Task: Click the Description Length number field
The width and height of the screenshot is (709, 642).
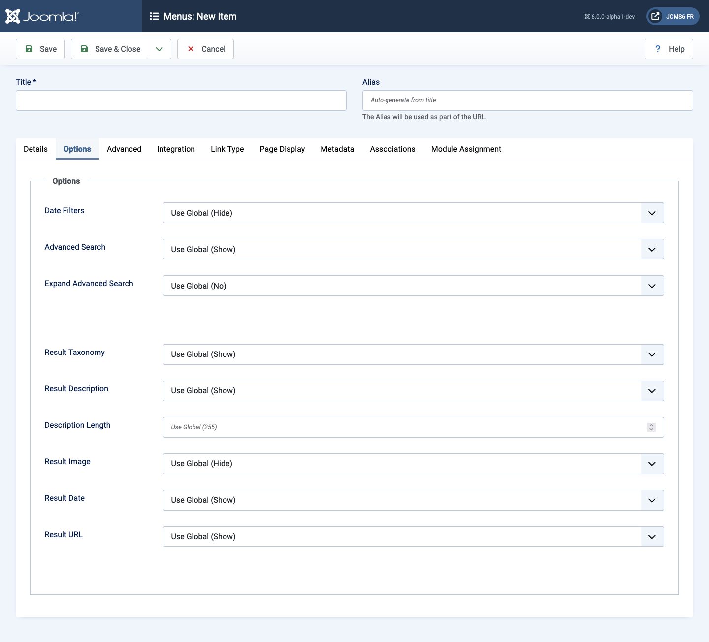Action: [414, 427]
